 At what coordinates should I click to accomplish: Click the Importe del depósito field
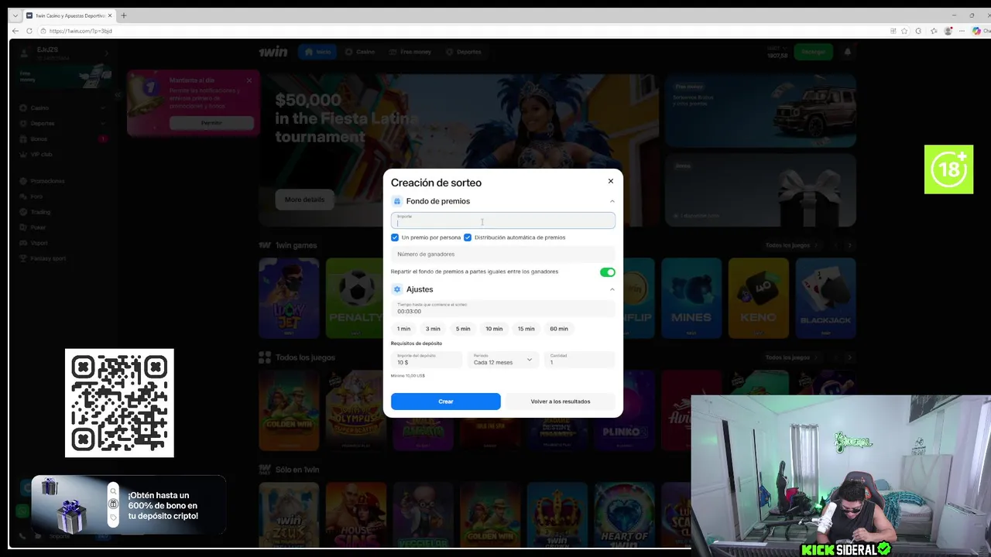(427, 360)
